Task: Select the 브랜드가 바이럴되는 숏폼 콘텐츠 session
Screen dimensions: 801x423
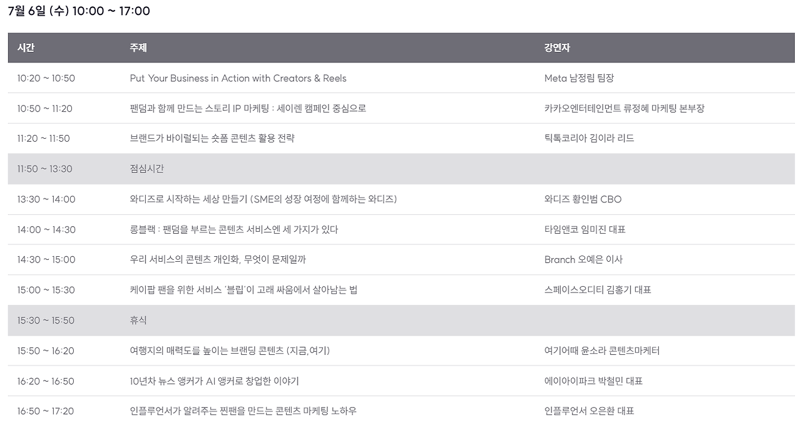Action: click(212, 139)
